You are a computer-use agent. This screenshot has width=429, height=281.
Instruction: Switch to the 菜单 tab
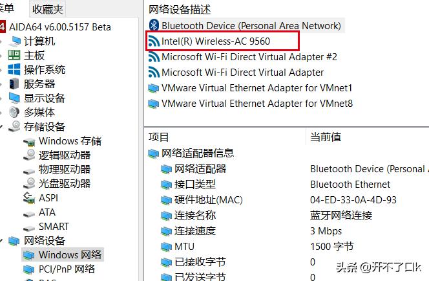click(8, 8)
